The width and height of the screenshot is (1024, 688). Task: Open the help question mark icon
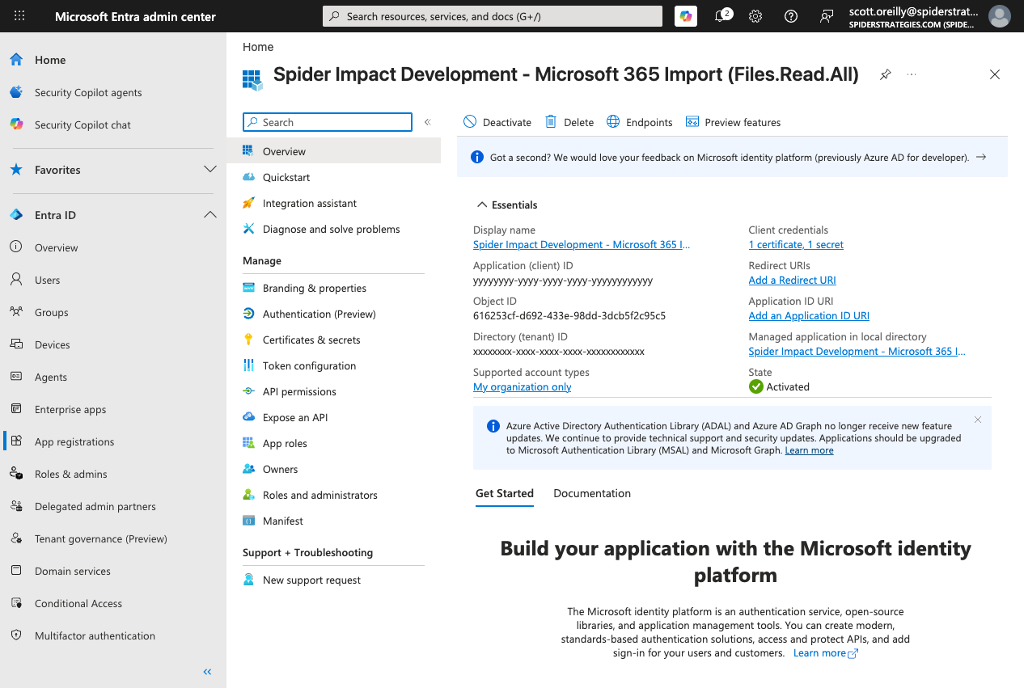tap(791, 16)
